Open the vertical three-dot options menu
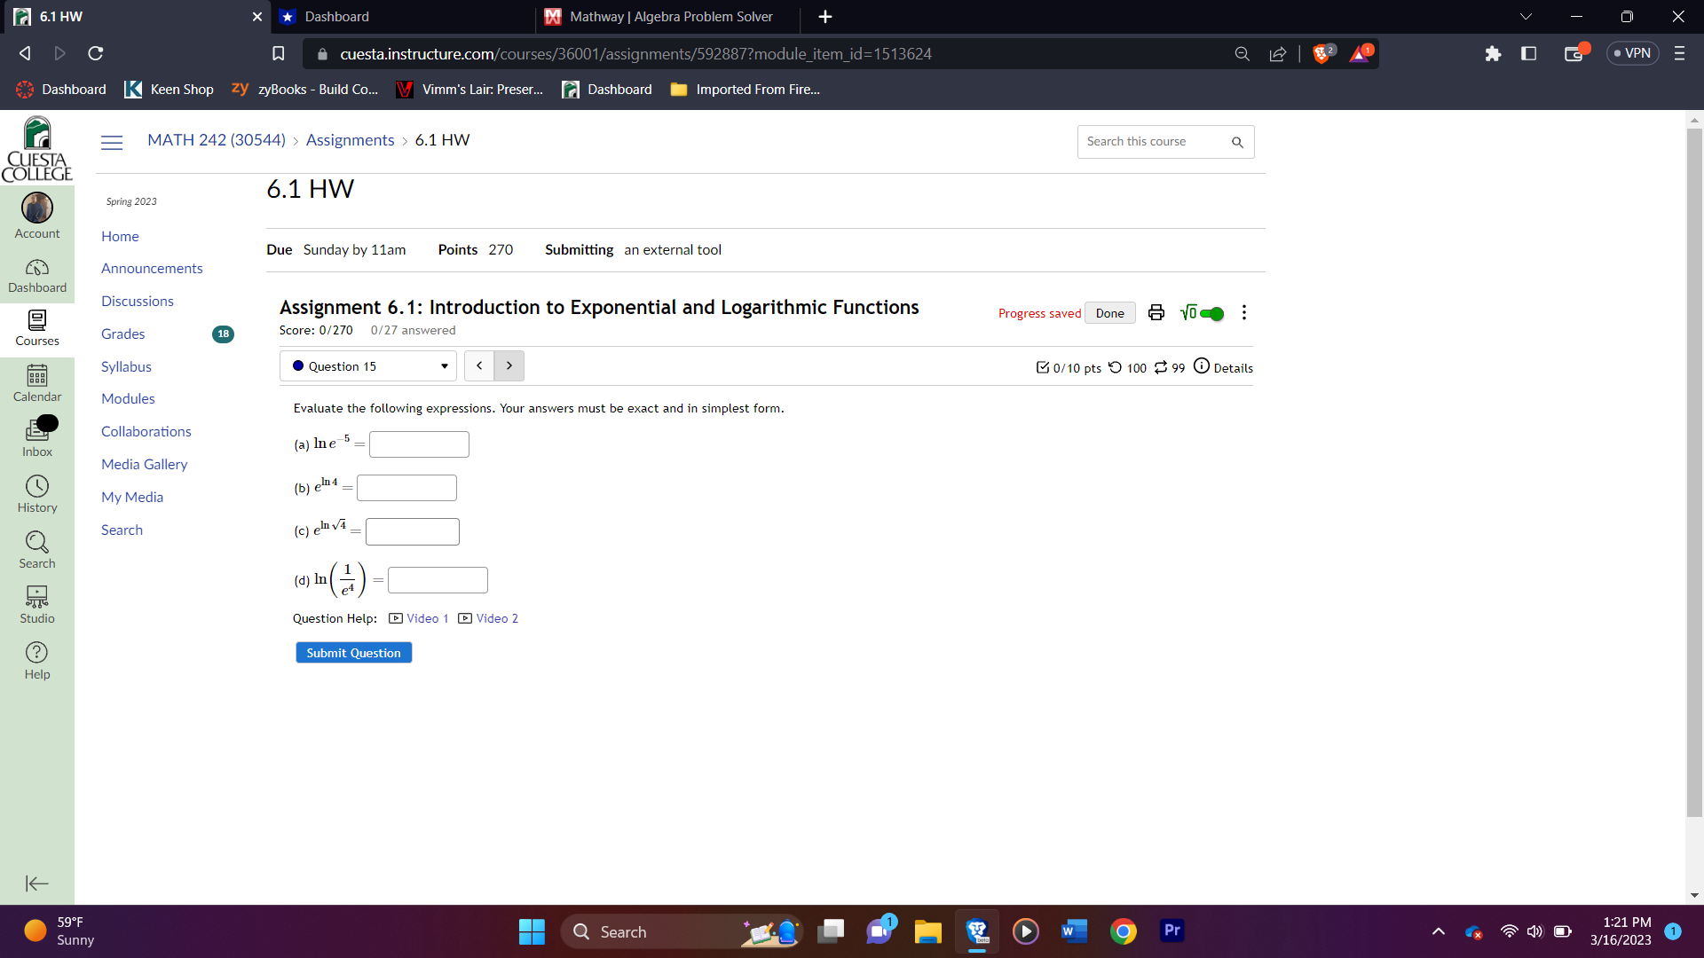 pyautogui.click(x=1242, y=312)
